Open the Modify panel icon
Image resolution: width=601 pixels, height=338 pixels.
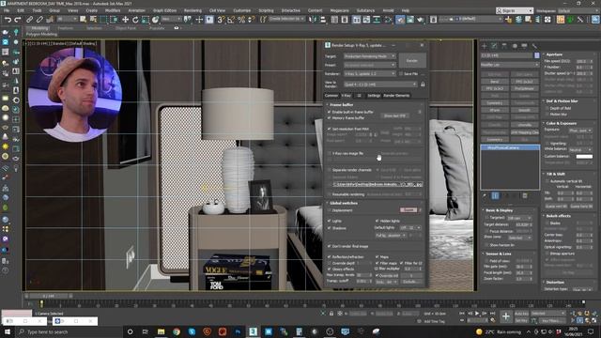coord(494,46)
